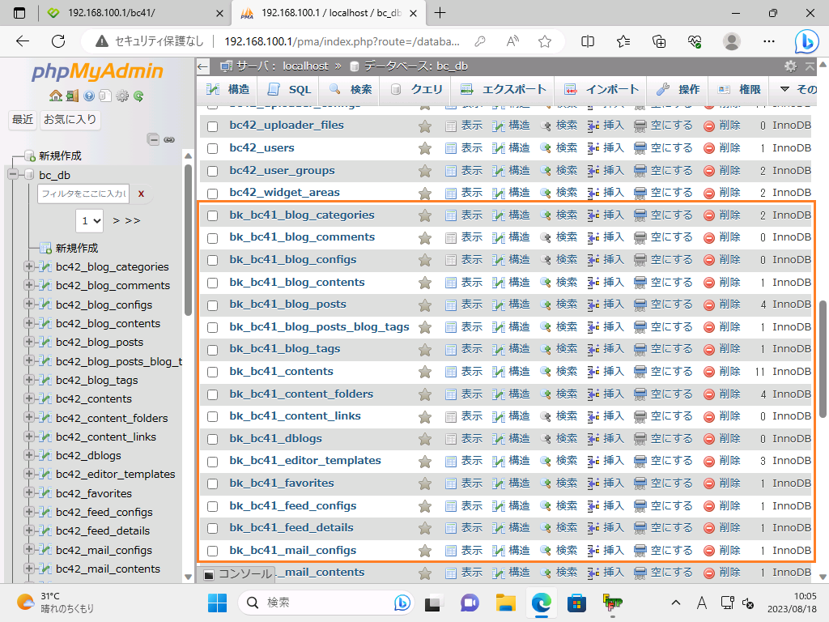Open the page number dropdown in sidebar

point(90,219)
